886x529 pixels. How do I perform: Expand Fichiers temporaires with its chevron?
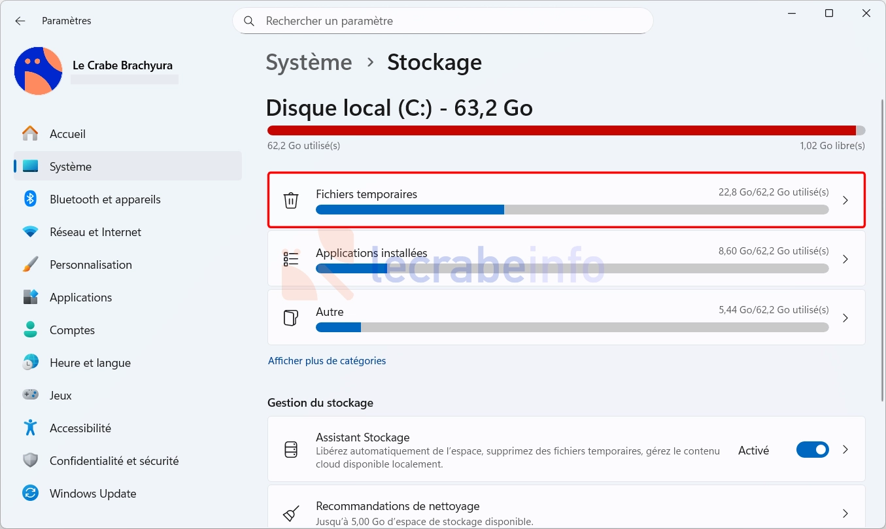tap(845, 200)
